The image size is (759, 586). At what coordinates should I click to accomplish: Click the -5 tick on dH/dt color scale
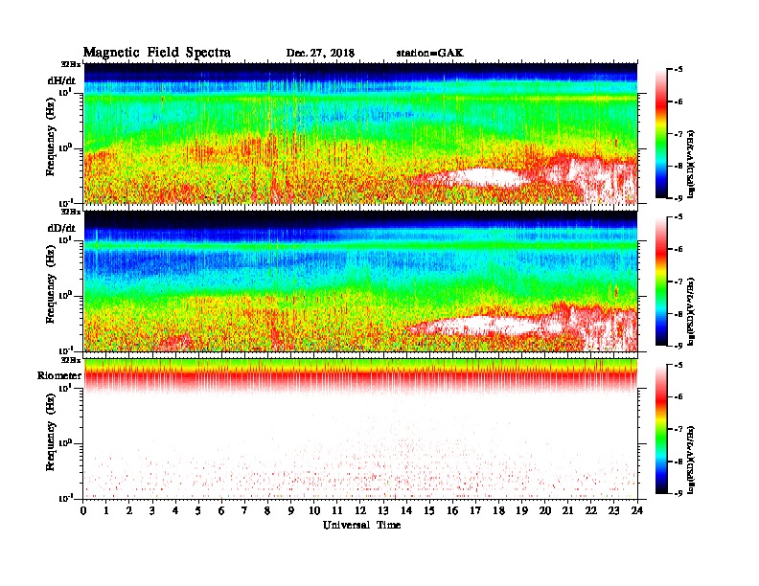click(x=678, y=69)
